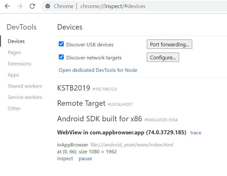Go back using browser back arrow
Image resolution: width=227 pixels, height=176 pixels.
tap(7, 6)
